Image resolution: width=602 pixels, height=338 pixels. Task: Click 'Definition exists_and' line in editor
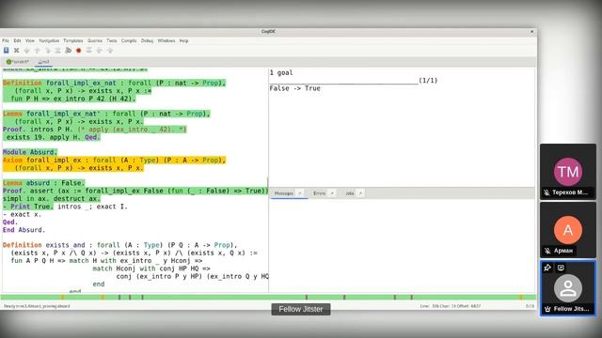click(x=119, y=245)
